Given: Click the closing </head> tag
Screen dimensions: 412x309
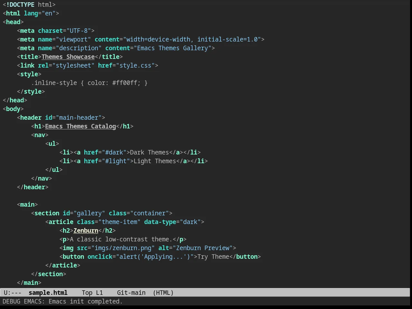Looking at the screenshot, I should pos(15,100).
